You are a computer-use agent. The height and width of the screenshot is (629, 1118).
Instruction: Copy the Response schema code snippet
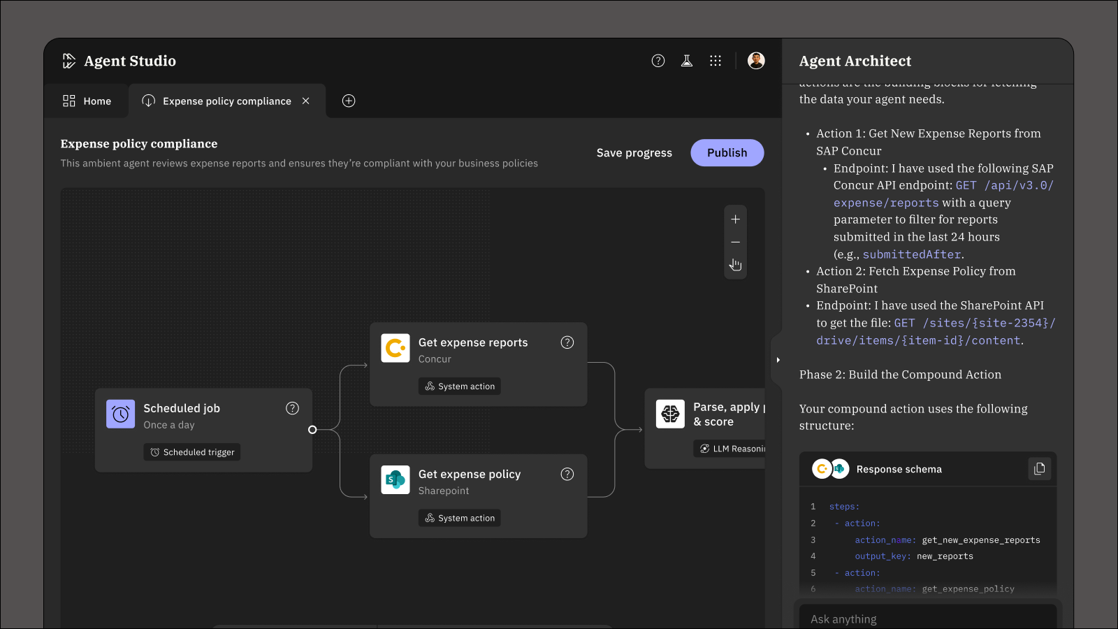(x=1039, y=469)
